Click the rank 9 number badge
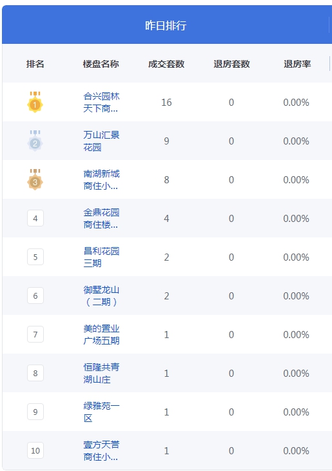 tap(35, 412)
